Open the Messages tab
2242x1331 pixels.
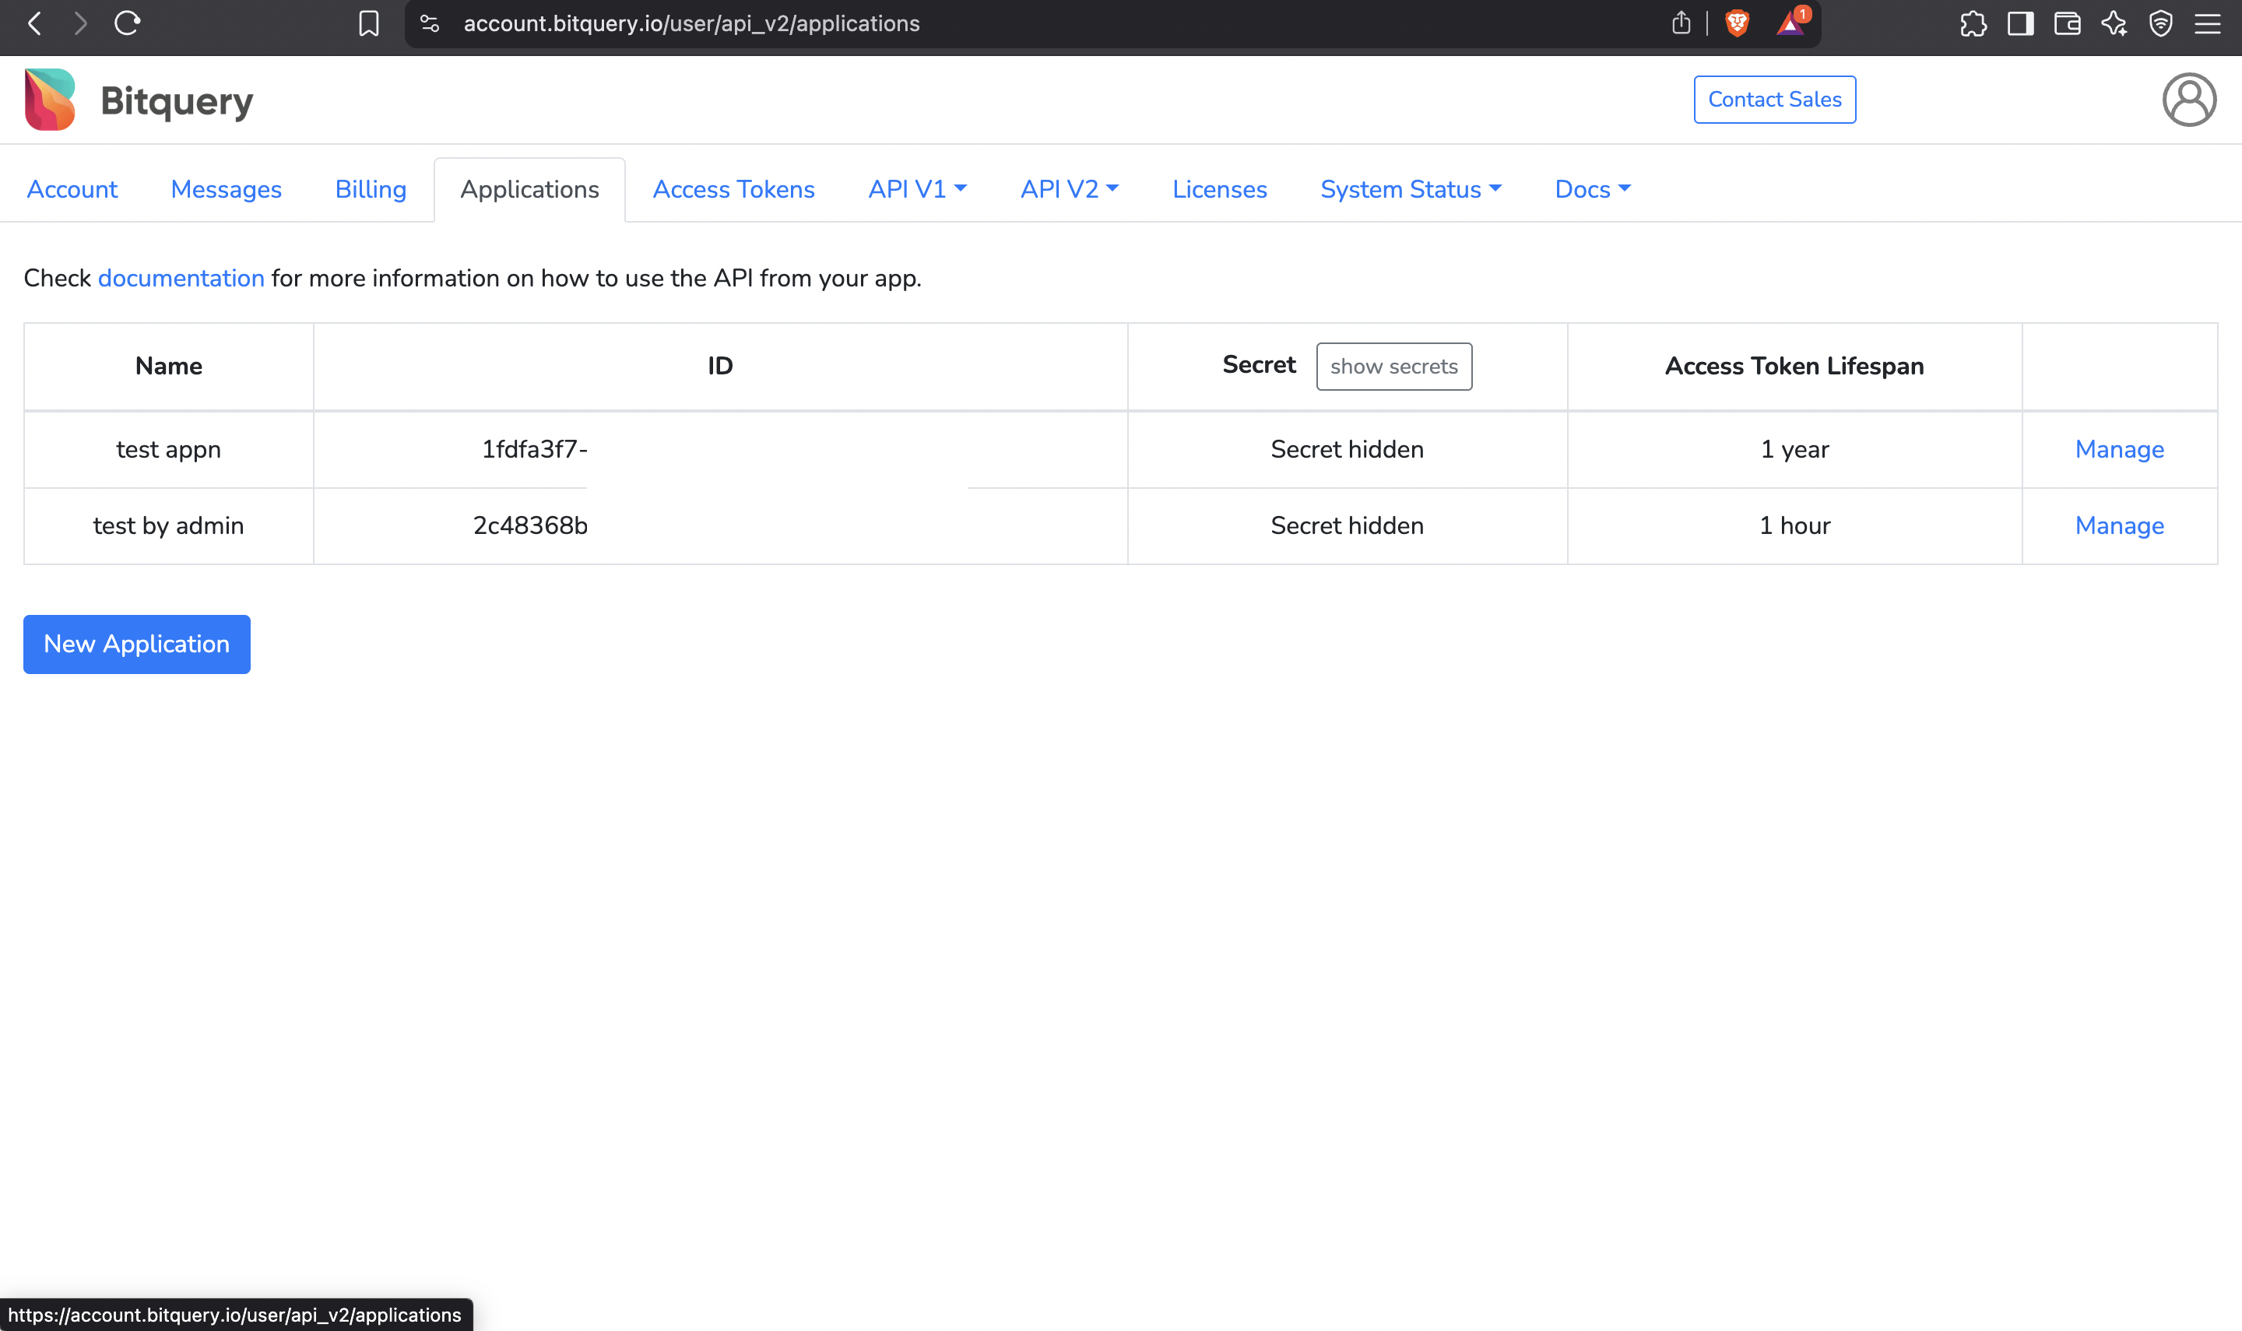point(226,189)
